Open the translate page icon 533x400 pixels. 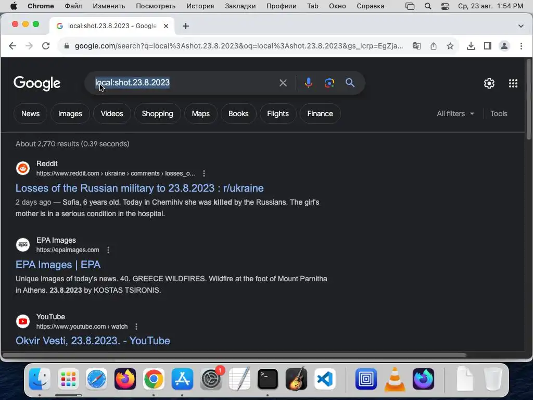tap(417, 46)
